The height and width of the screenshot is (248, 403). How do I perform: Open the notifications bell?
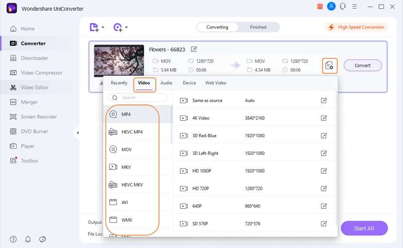click(28, 239)
